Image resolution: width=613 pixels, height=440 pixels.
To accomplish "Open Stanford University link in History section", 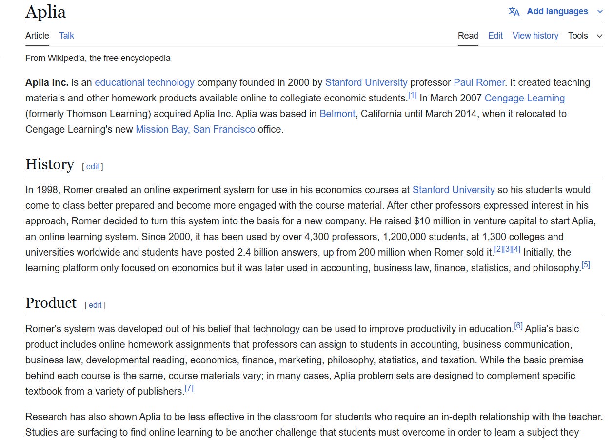I will (x=454, y=190).
